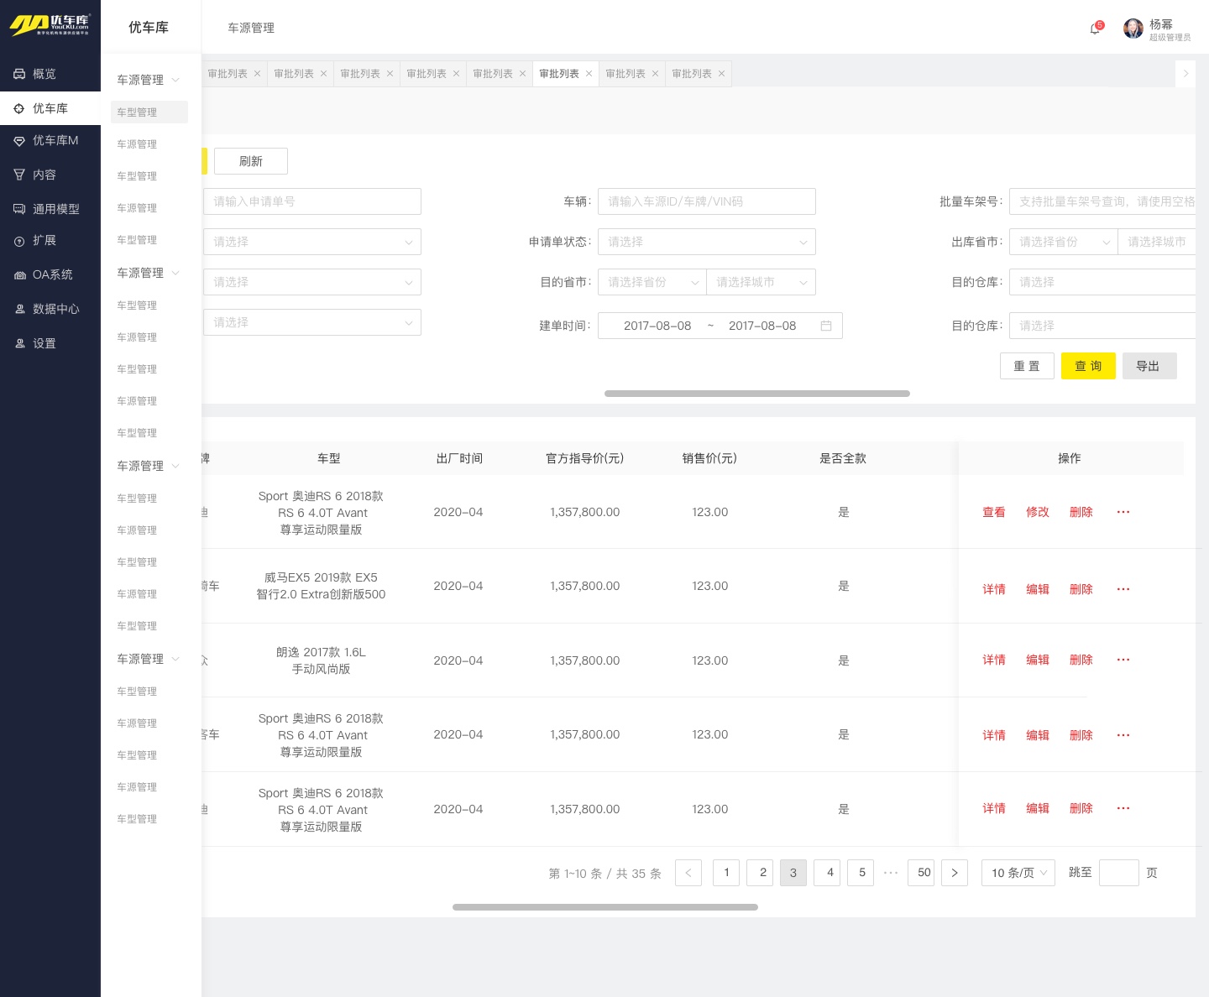Click the 重置 button

tap(1027, 366)
